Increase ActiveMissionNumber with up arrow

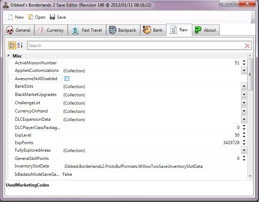[x=244, y=61]
